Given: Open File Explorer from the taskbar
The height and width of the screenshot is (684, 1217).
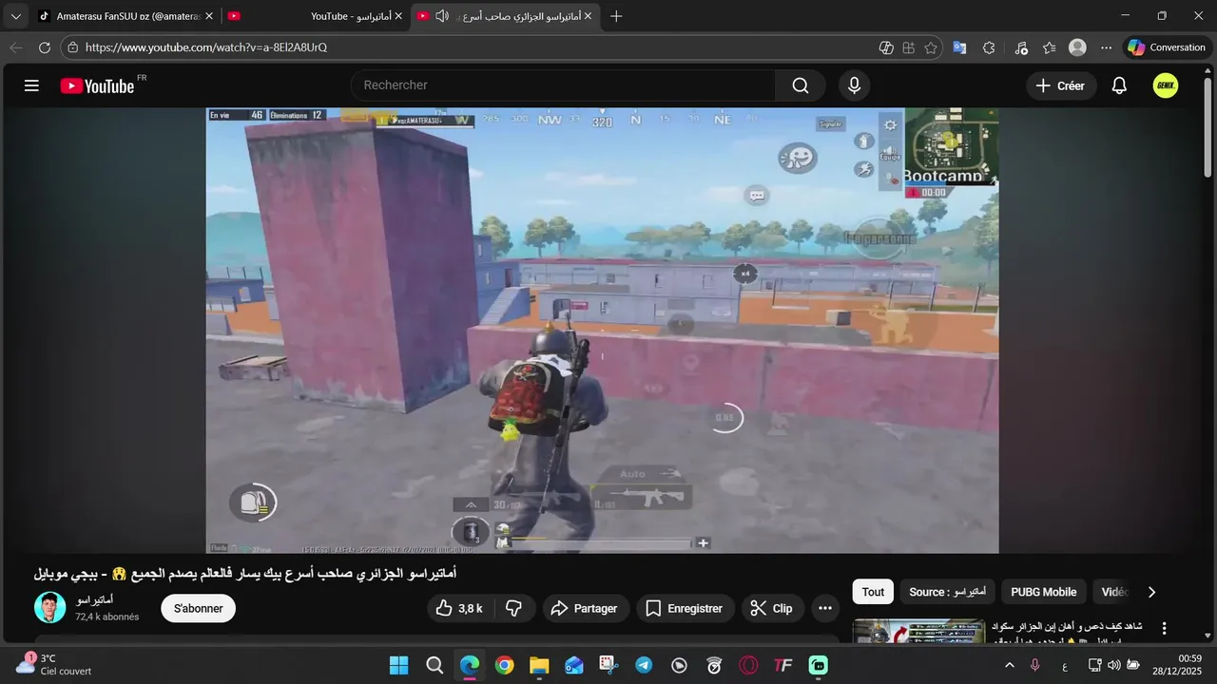Looking at the screenshot, I should [539, 666].
